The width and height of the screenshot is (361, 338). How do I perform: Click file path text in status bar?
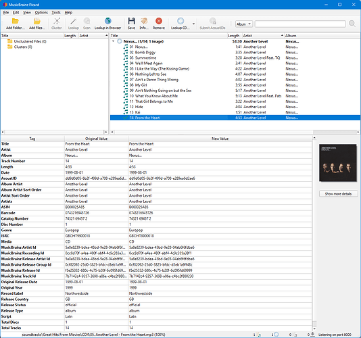[x=94, y=335]
